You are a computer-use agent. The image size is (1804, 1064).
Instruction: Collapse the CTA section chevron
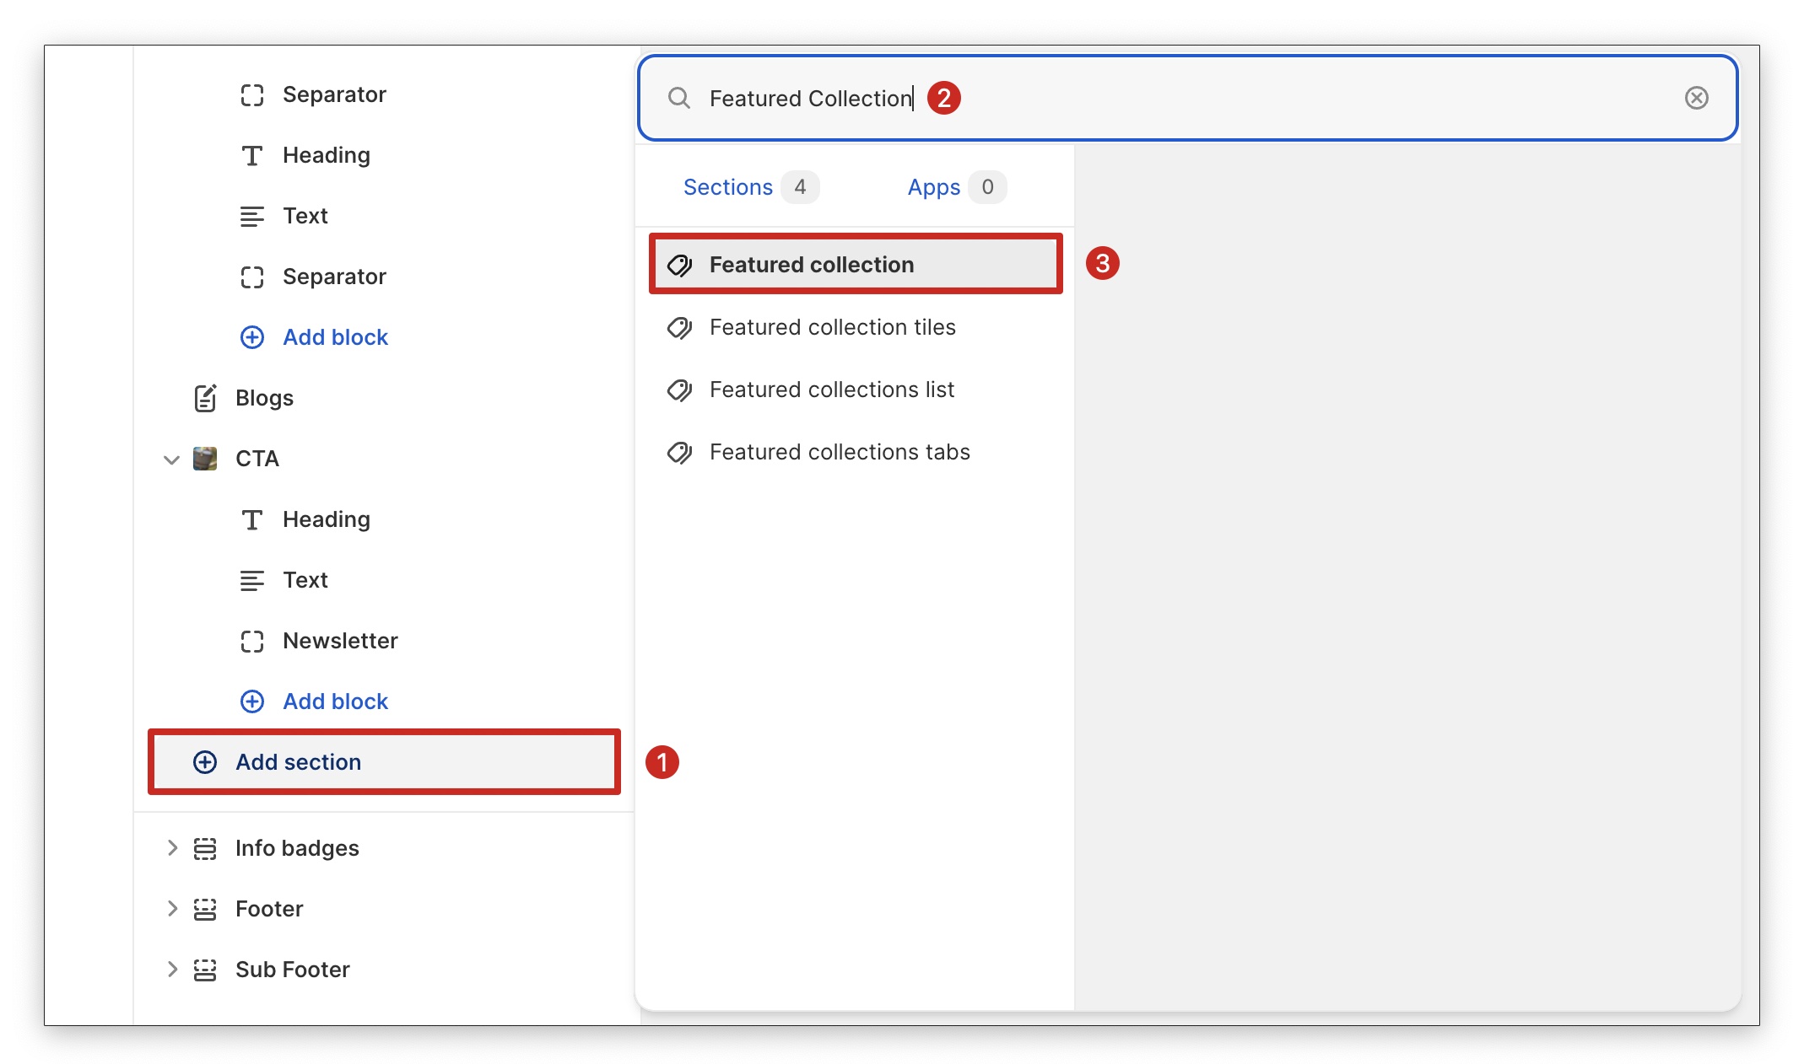pyautogui.click(x=171, y=459)
